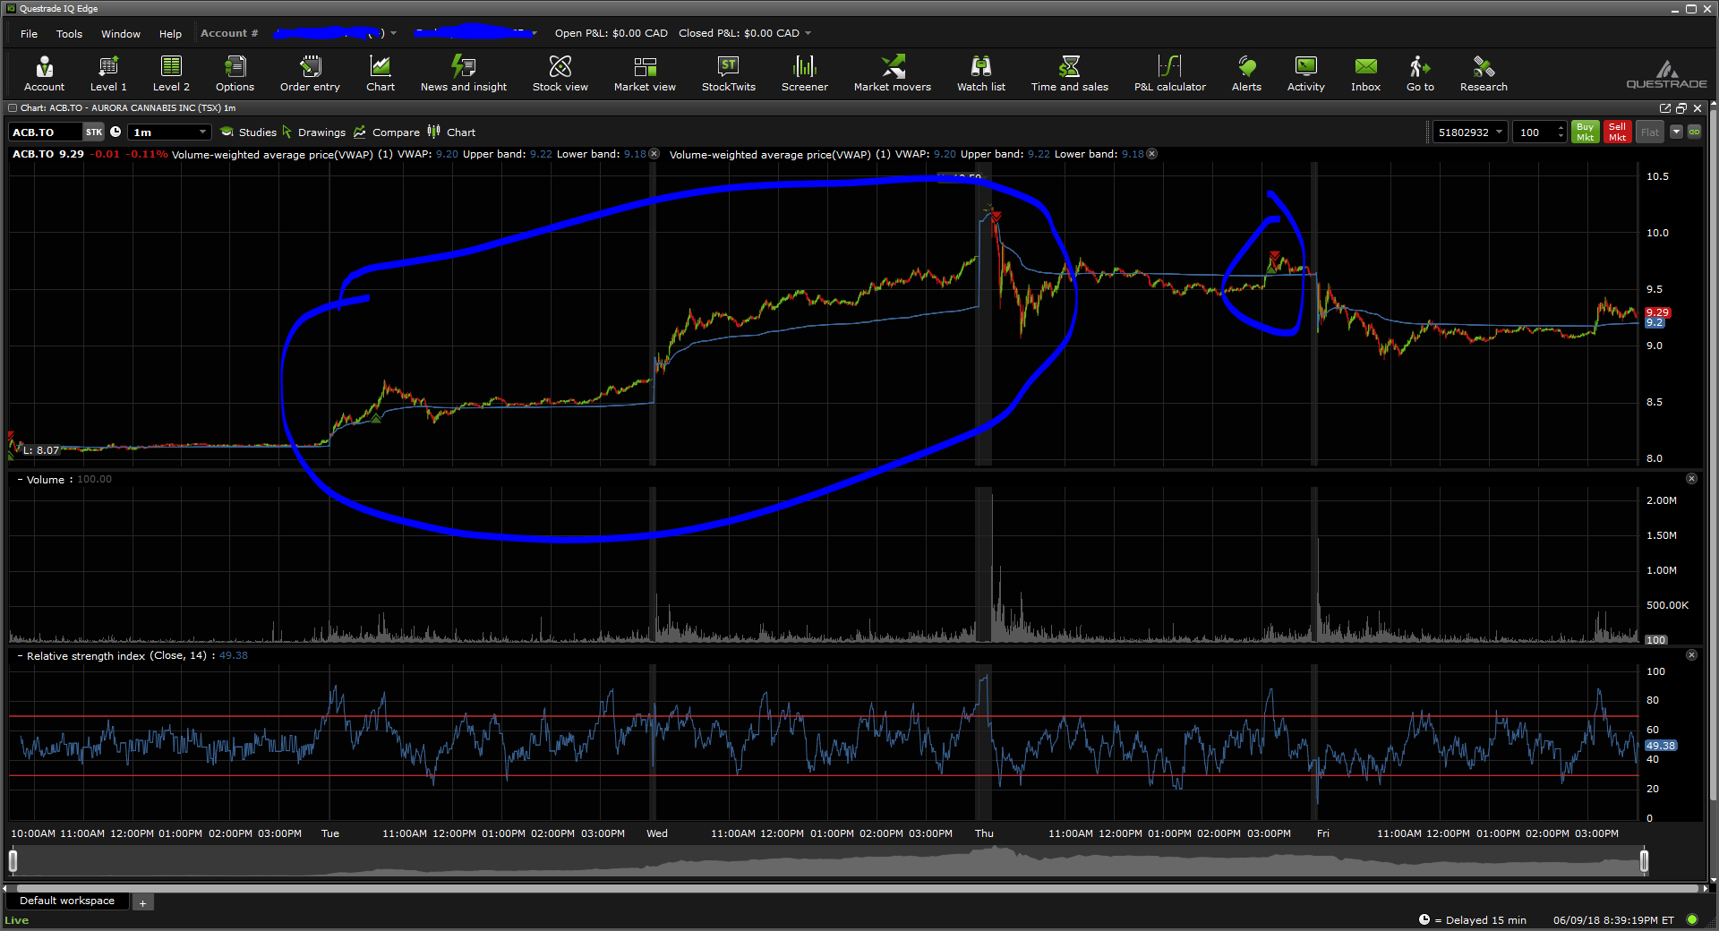Click the Go to toolbar icon

pos(1420,73)
